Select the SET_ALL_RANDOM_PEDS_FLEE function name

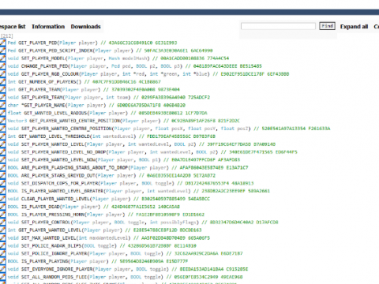pyautogui.click(x=54, y=277)
